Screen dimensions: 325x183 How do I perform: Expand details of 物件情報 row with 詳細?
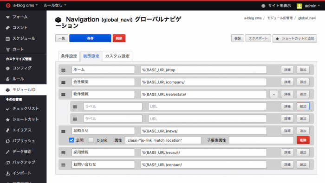click(x=287, y=94)
